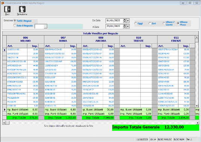
Task: Select the Solo il Negozio radio button
Action: 15,25
